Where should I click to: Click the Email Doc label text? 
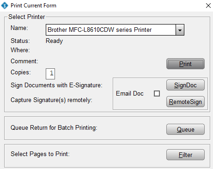[x=130, y=93]
